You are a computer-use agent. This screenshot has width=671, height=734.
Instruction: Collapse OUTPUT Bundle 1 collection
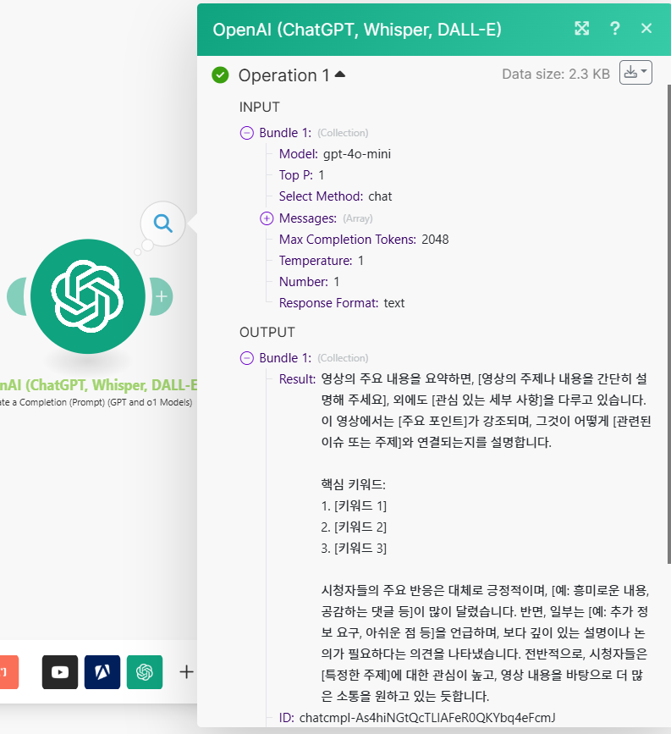[246, 358]
